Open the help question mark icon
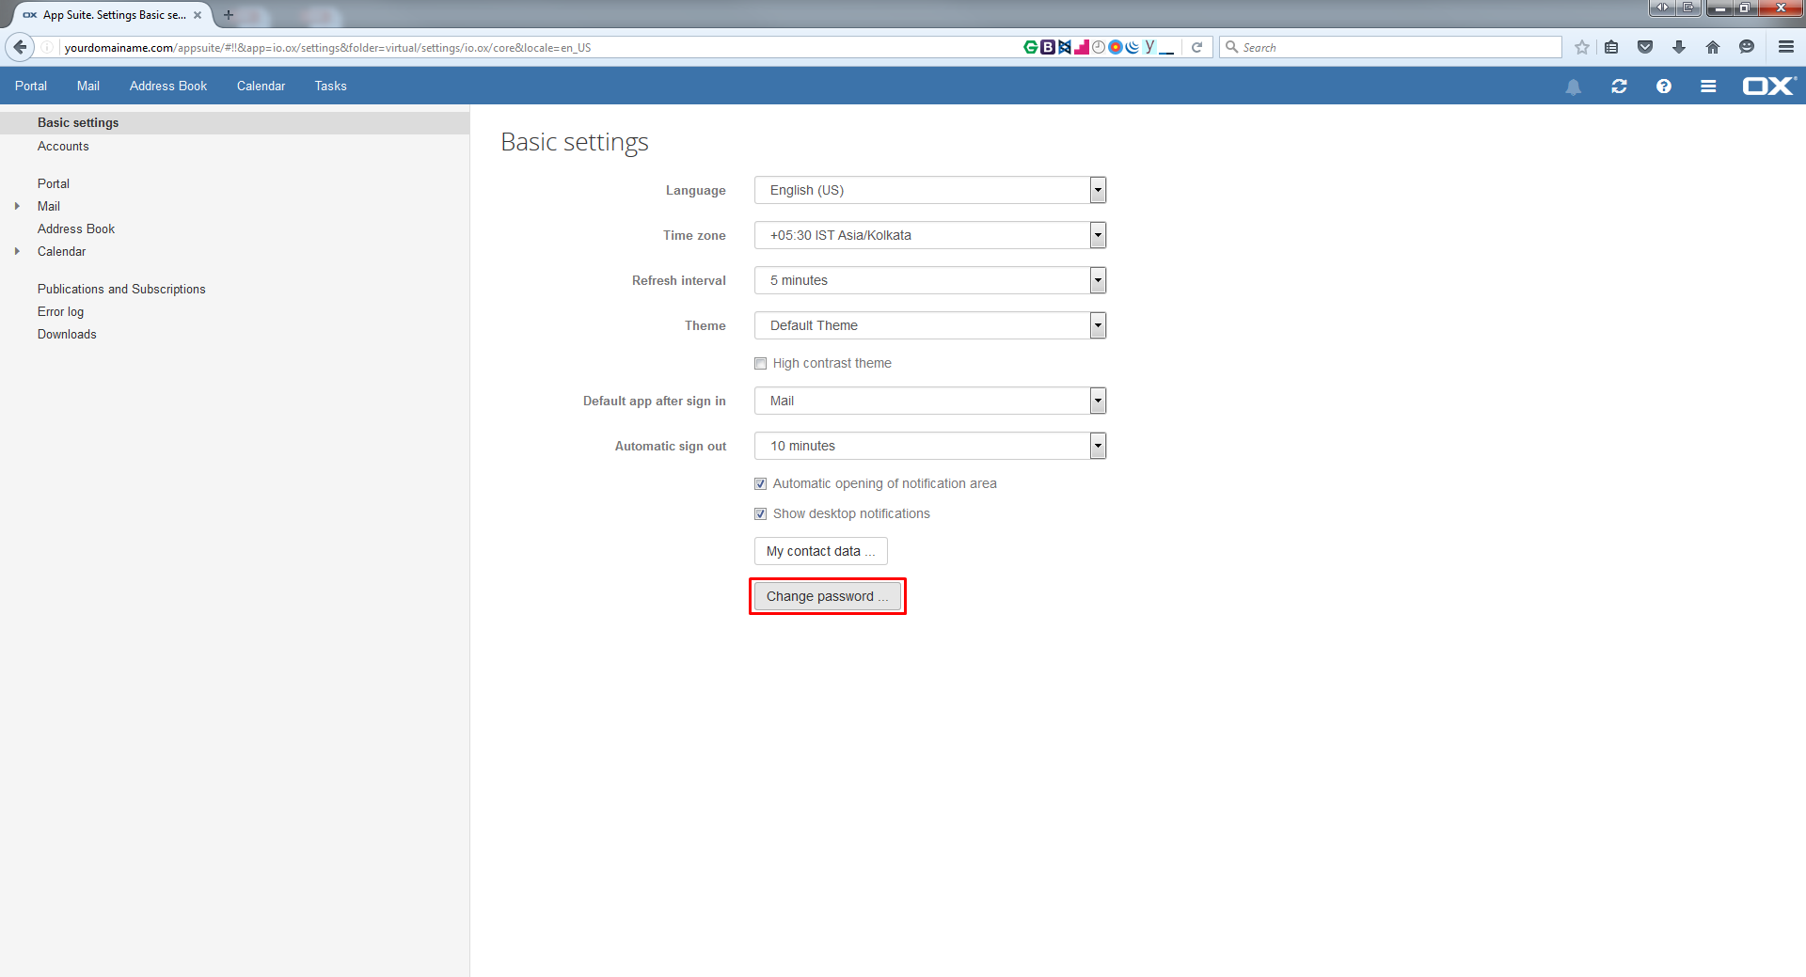Viewport: 1806px width, 977px height. 1664,87
